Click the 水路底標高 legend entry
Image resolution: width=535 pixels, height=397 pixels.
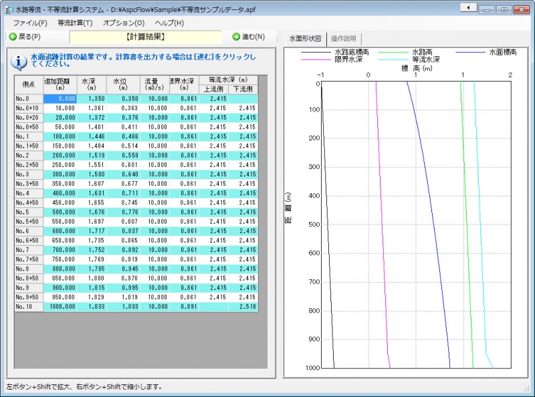point(335,52)
